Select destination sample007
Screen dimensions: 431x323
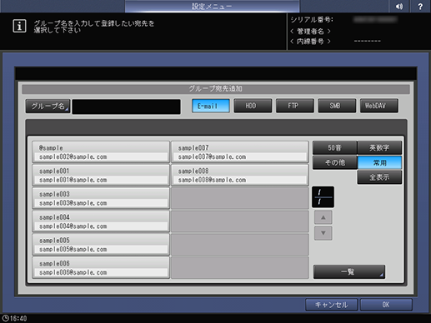coord(240,152)
